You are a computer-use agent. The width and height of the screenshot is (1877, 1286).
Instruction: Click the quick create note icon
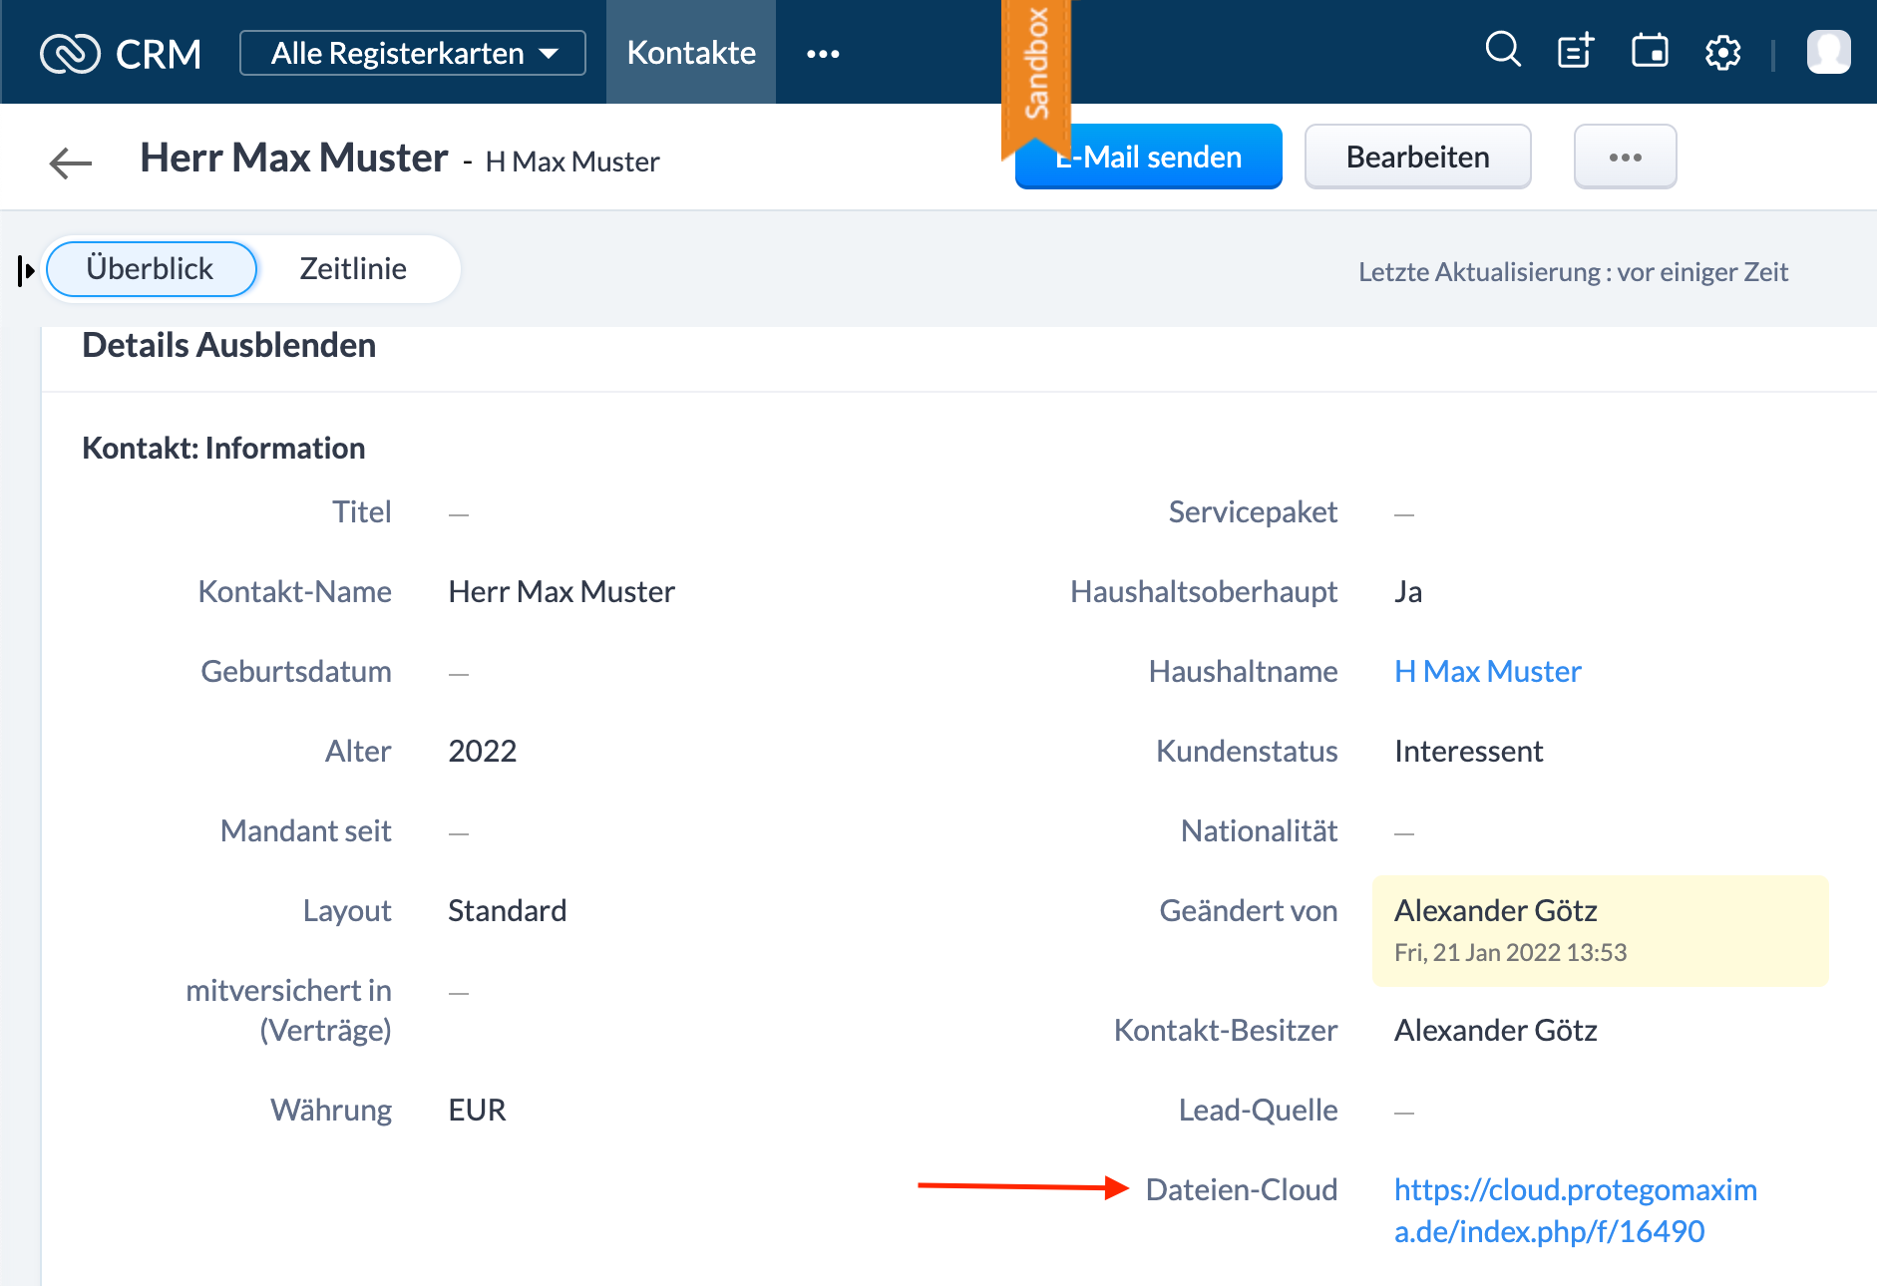click(x=1576, y=51)
